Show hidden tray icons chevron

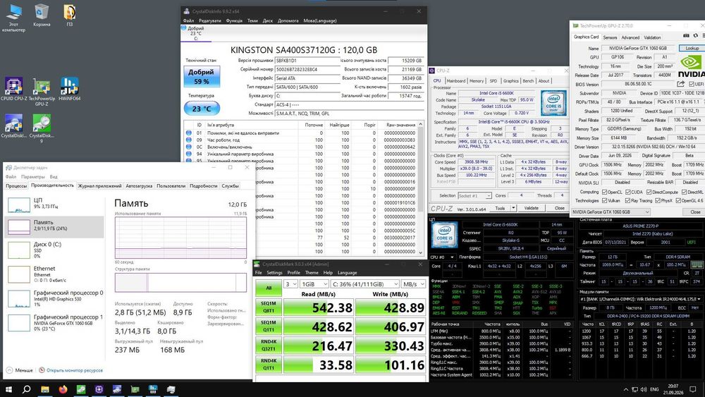(625, 389)
